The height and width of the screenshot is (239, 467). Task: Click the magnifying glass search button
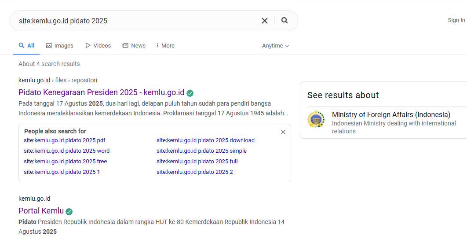coord(285,20)
